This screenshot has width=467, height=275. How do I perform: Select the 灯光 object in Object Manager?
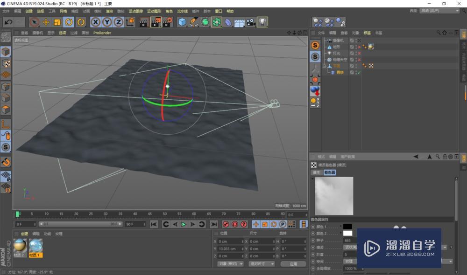(x=336, y=53)
